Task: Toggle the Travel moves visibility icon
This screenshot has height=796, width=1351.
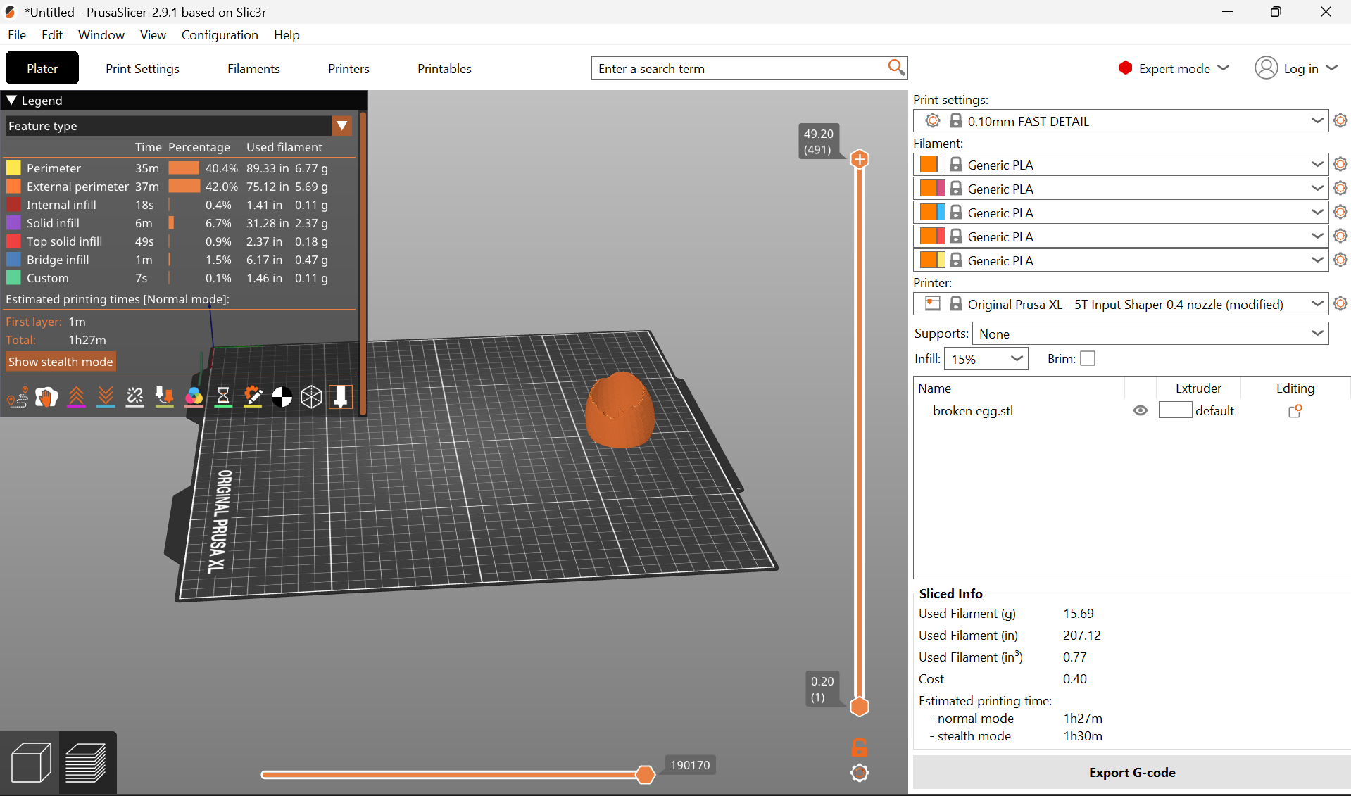Action: tap(18, 398)
